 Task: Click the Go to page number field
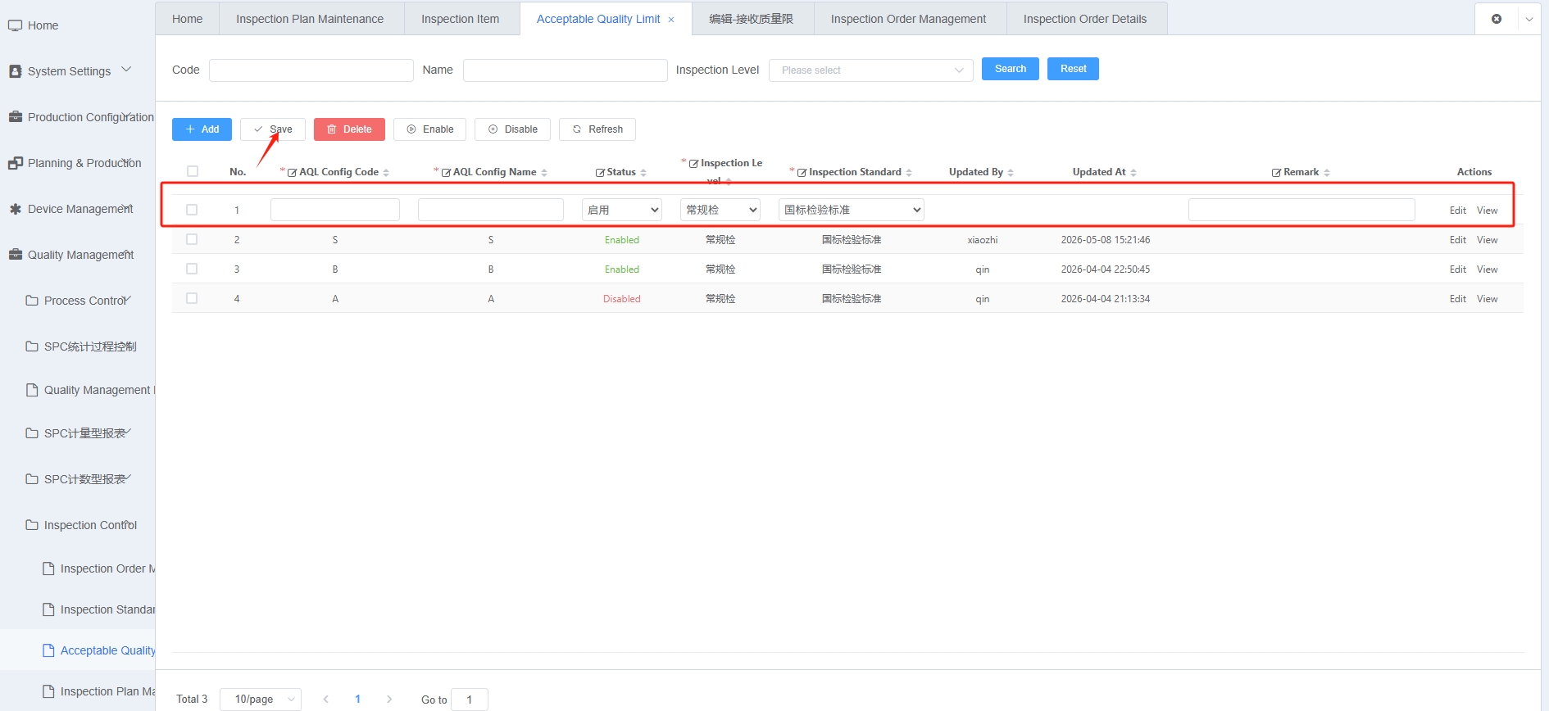(x=470, y=700)
